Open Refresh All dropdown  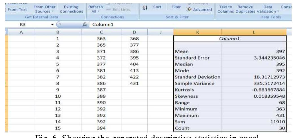[95, 9]
